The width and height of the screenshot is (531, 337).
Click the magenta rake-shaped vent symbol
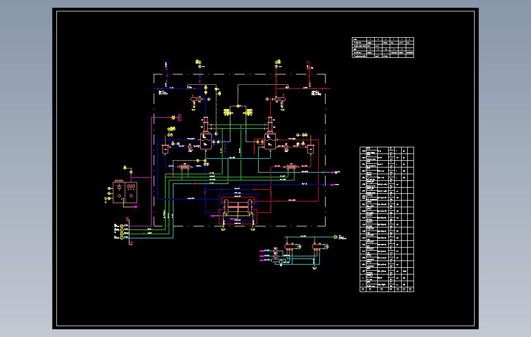point(180,117)
